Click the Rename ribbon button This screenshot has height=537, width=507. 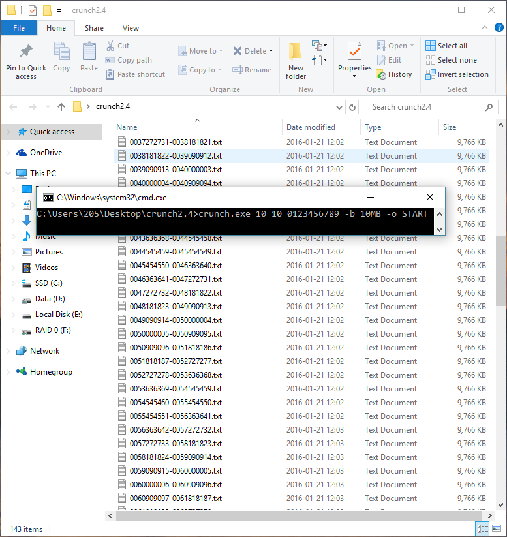[252, 70]
